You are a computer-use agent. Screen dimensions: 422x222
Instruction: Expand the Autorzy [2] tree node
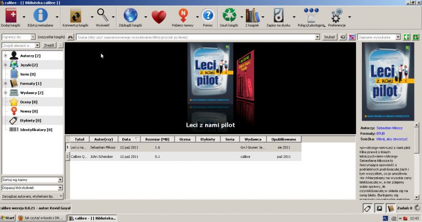[x=5, y=56]
